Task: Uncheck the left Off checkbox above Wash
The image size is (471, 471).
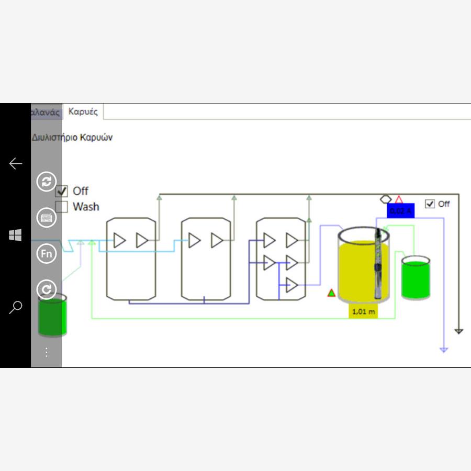Action: tap(62, 191)
